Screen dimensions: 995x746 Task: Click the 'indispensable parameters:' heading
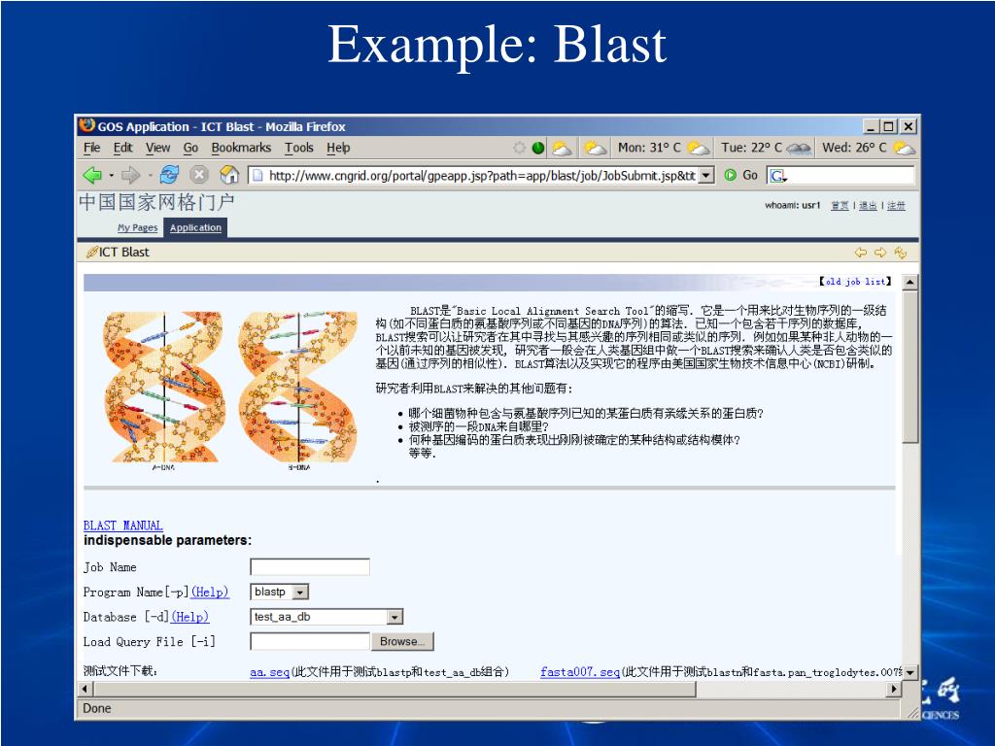point(167,540)
